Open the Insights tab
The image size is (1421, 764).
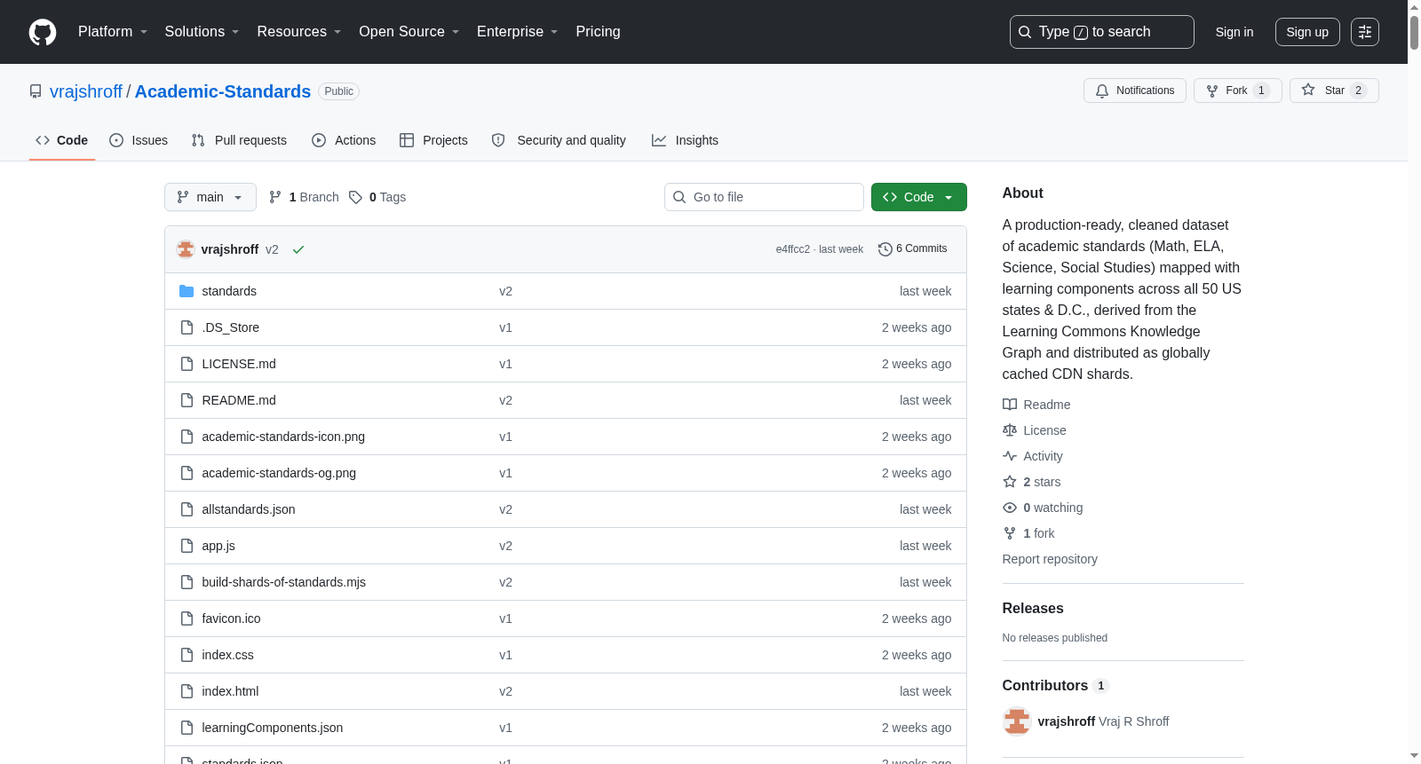coord(685,140)
